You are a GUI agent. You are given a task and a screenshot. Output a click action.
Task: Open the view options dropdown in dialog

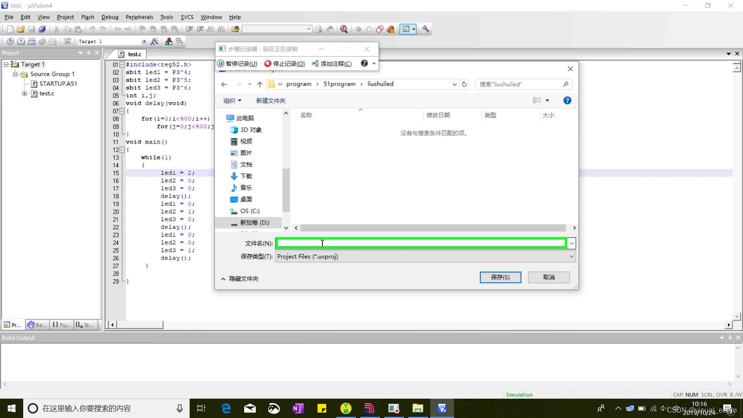pos(547,101)
